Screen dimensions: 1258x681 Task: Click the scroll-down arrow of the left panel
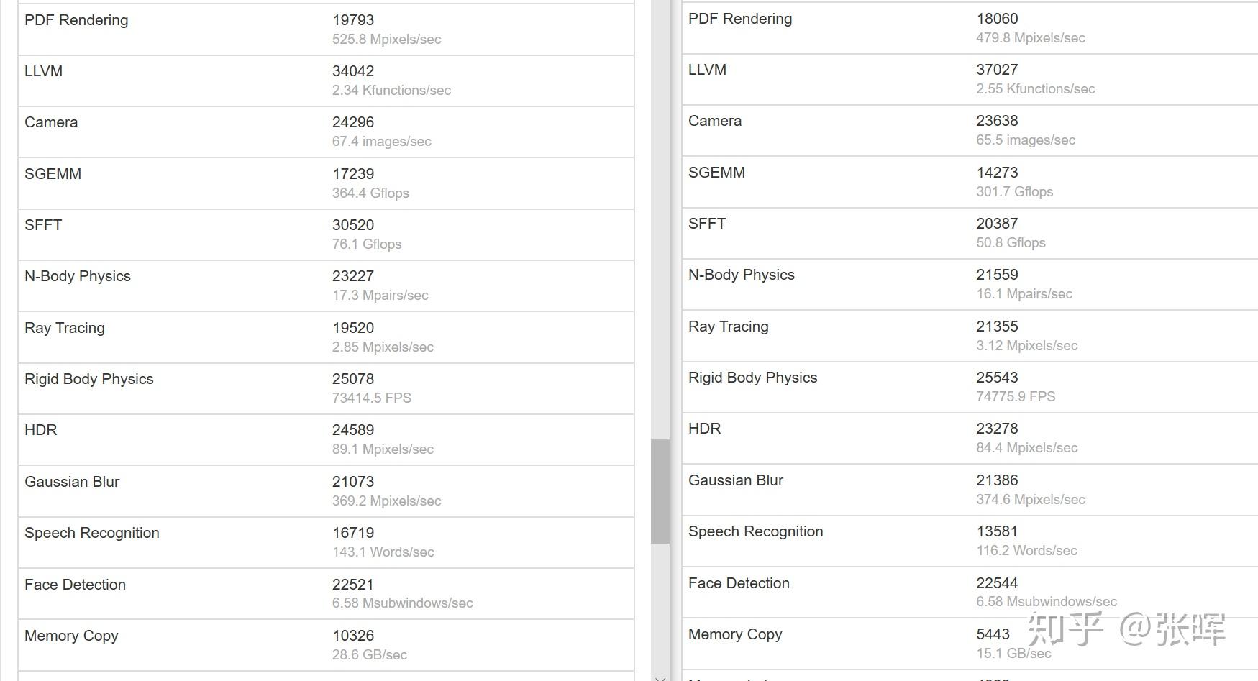[660, 677]
